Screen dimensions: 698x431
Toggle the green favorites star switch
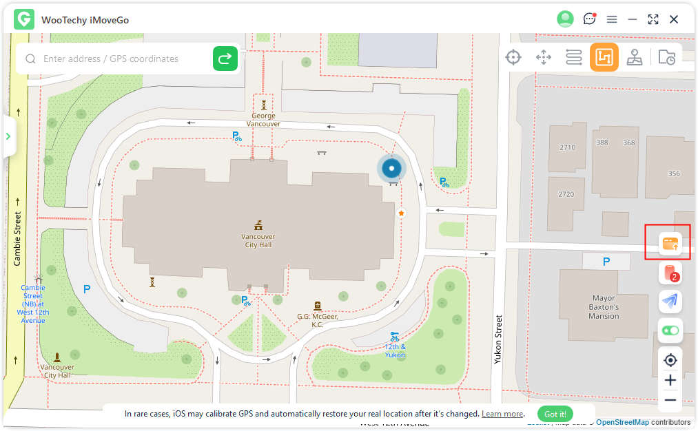coord(670,330)
